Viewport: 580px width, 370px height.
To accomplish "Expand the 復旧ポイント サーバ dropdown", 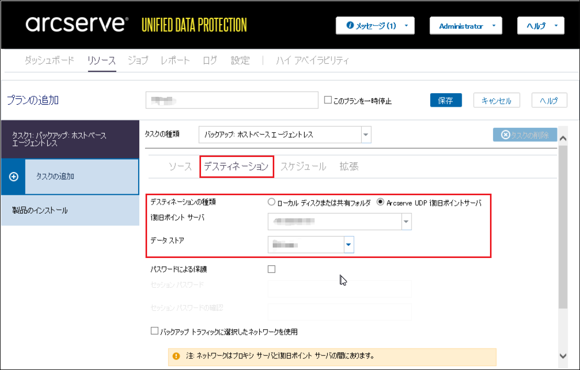I will (x=406, y=221).
